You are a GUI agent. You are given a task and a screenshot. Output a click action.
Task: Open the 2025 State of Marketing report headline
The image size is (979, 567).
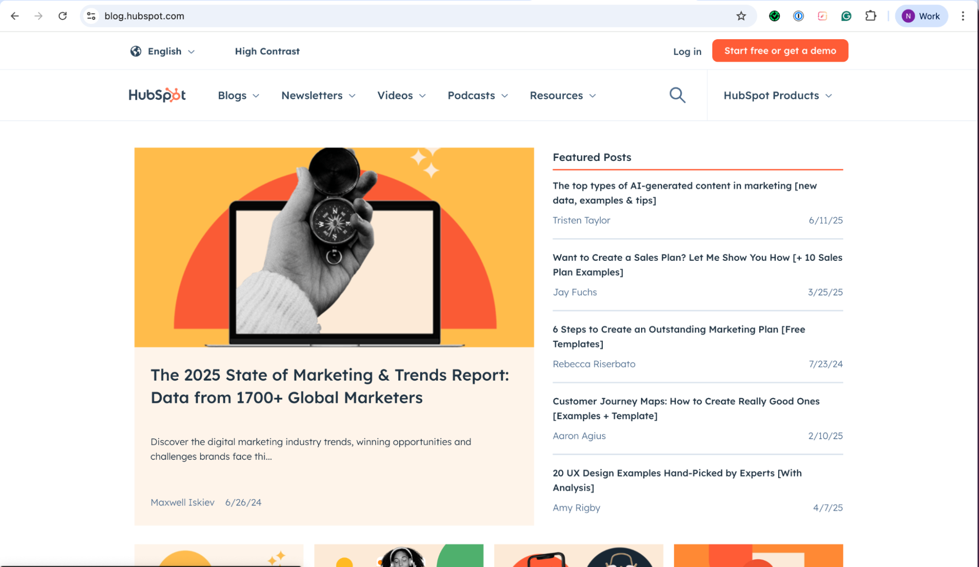[330, 386]
